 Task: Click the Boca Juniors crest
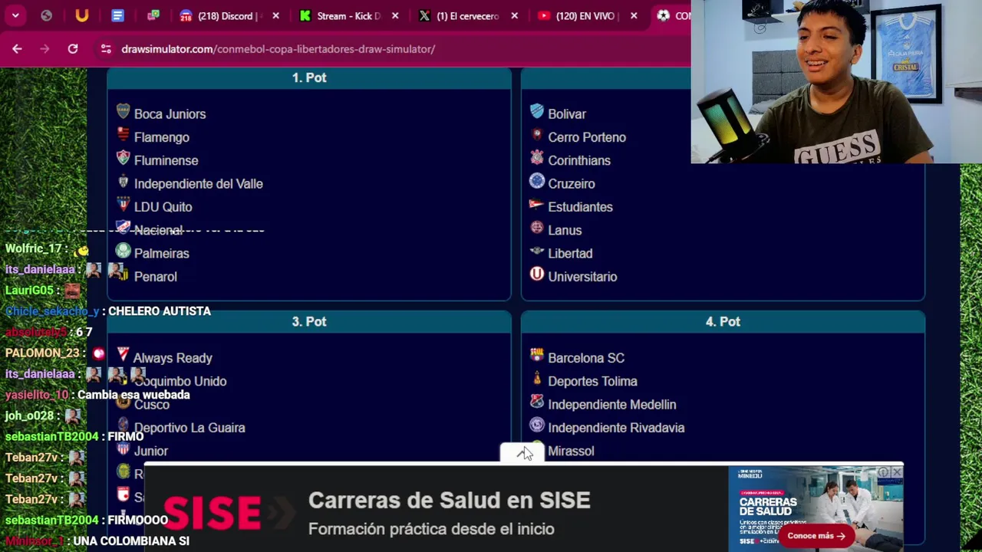click(x=123, y=112)
